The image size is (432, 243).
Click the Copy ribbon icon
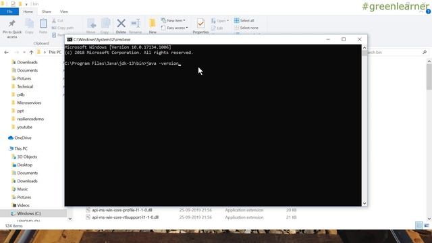coord(29,24)
